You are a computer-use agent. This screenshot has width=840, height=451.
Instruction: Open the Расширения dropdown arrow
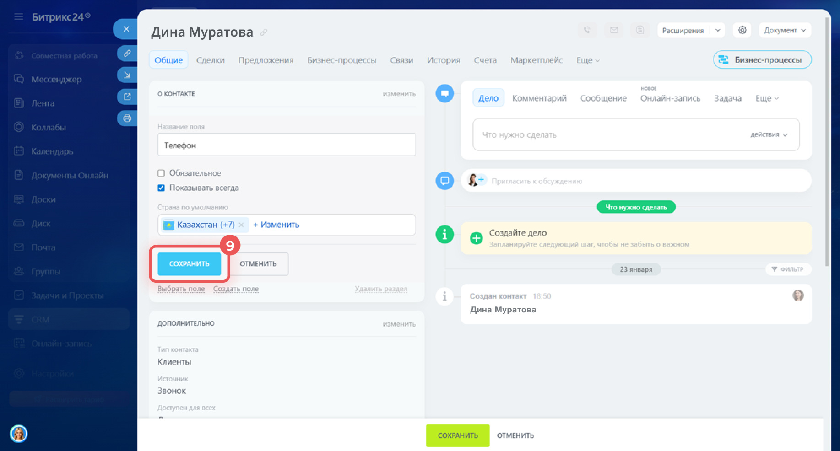tap(718, 30)
